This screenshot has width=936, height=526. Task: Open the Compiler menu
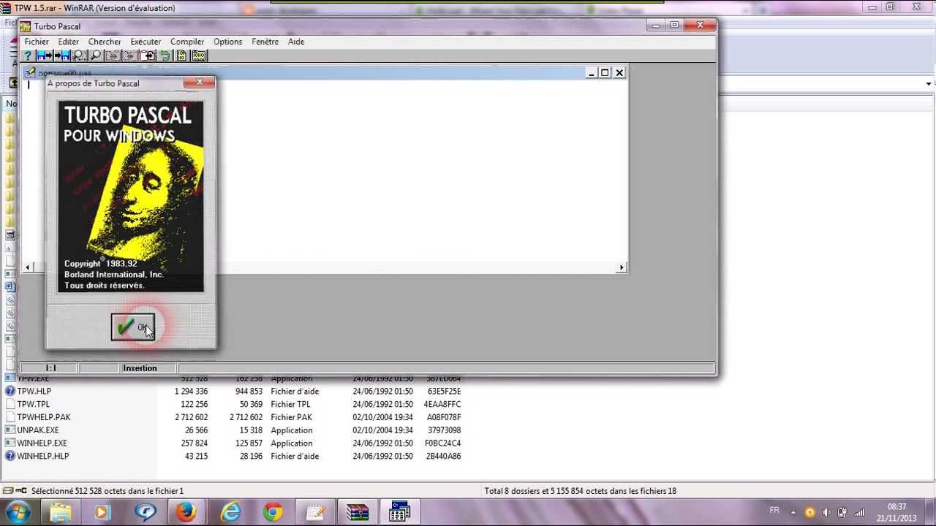(x=187, y=42)
